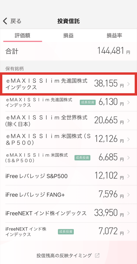Open external link icon beside 投信残高の反映タイミング

pyautogui.click(x=97, y=256)
